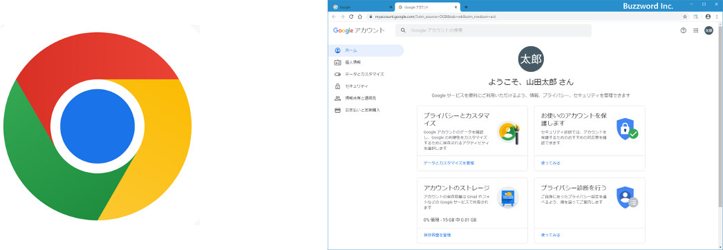Click the browser forward arrow
This screenshot has width=723, height=250.
[343, 17]
